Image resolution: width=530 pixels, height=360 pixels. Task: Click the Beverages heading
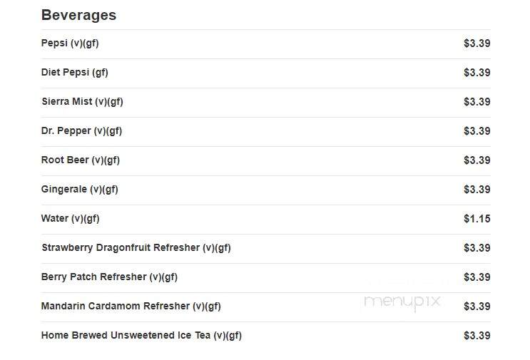[x=78, y=15]
